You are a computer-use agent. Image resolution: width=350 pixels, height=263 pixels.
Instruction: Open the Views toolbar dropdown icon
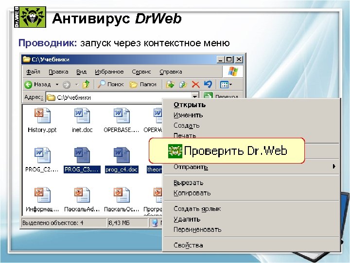click(x=226, y=85)
